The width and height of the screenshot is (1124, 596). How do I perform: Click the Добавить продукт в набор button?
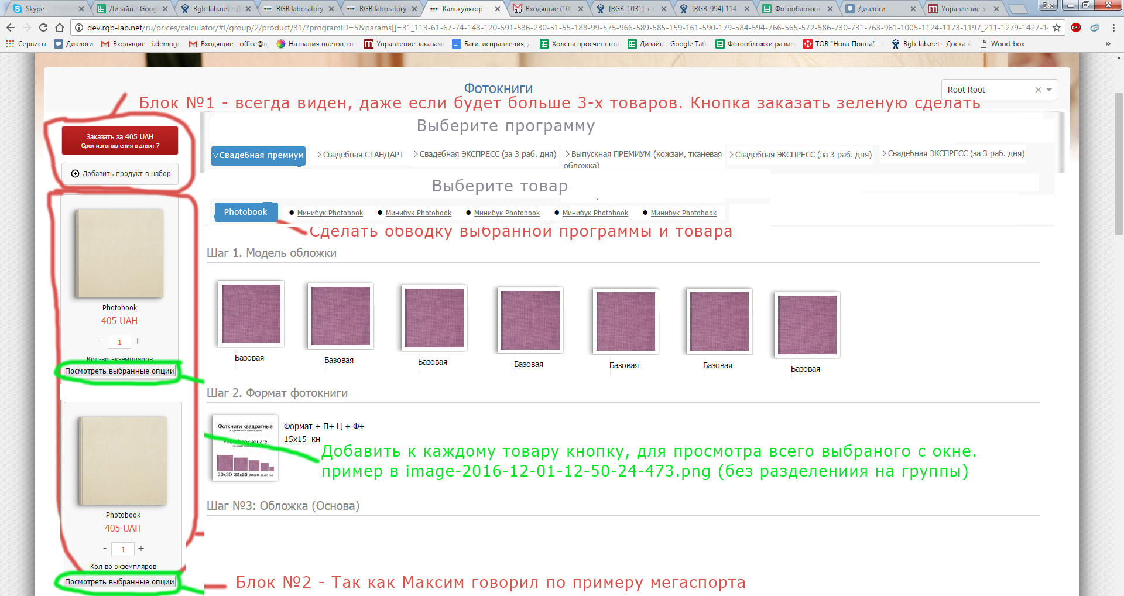tap(120, 174)
